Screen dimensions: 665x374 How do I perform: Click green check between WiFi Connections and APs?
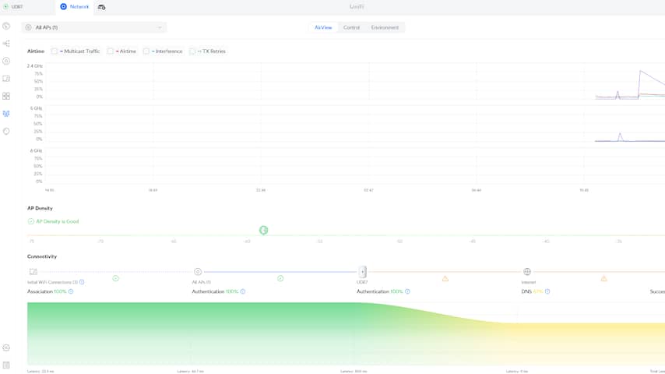tap(115, 278)
